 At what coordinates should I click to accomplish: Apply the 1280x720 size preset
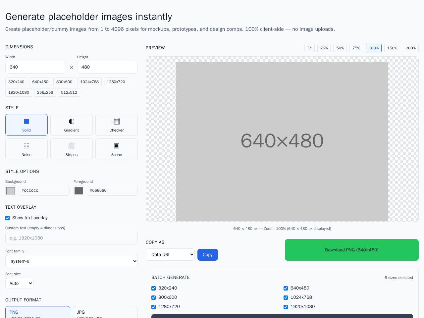tap(116, 82)
